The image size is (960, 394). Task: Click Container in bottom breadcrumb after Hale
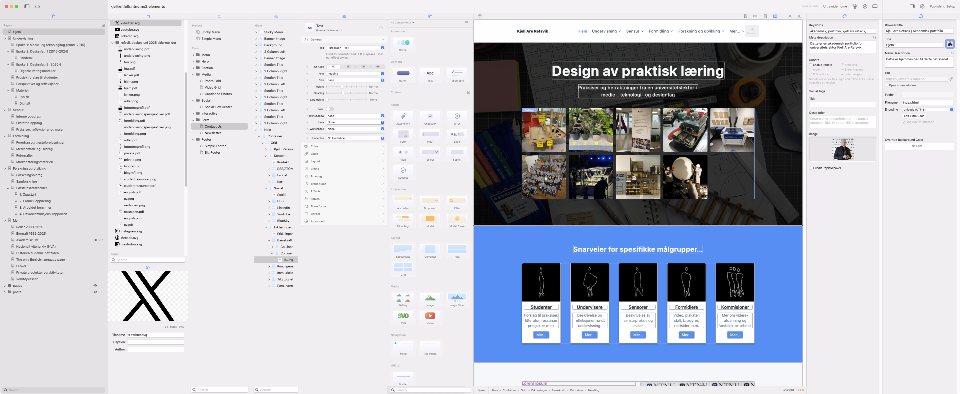[509, 390]
